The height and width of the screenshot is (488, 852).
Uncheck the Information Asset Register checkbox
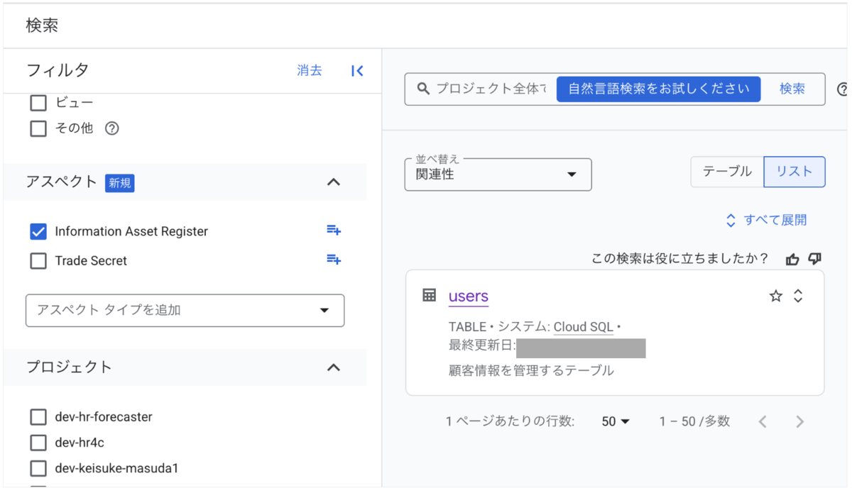tap(38, 231)
